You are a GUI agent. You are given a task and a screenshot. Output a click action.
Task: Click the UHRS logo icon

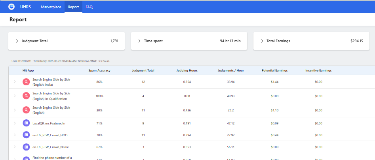click(11, 7)
